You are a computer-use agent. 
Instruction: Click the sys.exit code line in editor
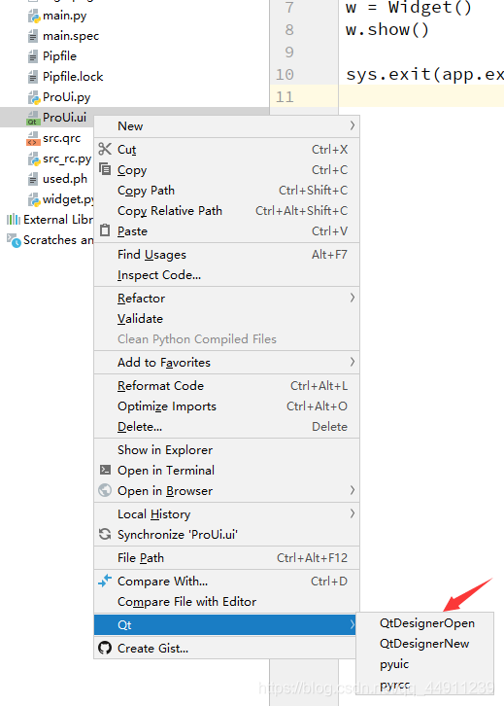point(424,74)
